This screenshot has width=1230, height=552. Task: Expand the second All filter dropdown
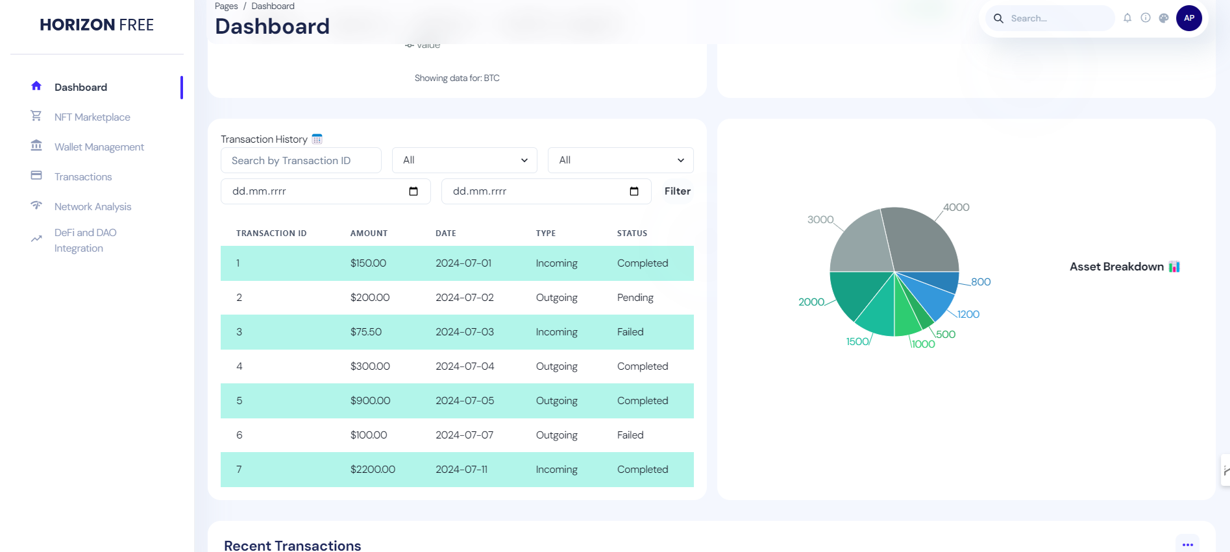pos(621,160)
